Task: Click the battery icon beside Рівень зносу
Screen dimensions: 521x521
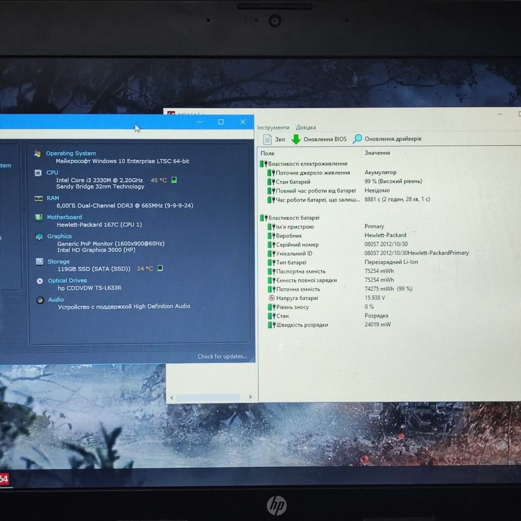Action: pos(271,307)
